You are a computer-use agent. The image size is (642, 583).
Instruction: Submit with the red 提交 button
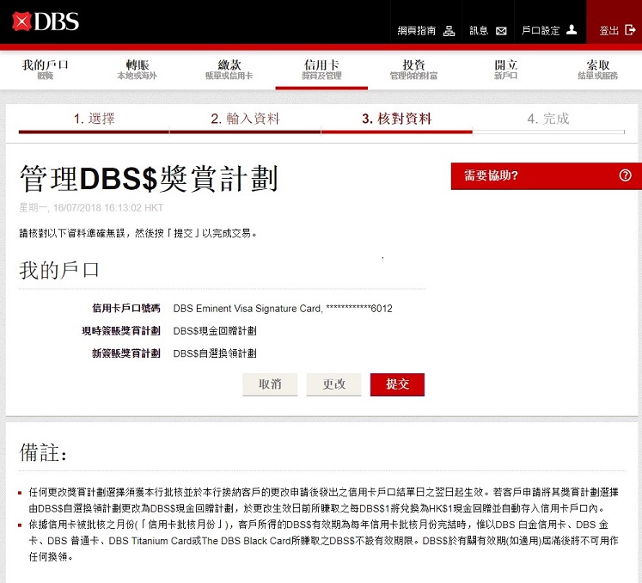[x=397, y=384]
